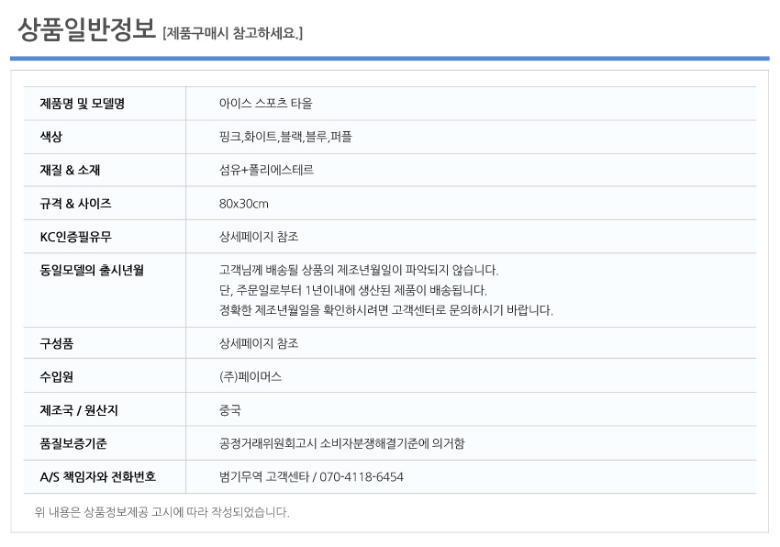Viewport: 780px width, 547px height.
Task: Click the color list 핑크,화이트,블랙,블루,퍼플
Action: (285, 137)
